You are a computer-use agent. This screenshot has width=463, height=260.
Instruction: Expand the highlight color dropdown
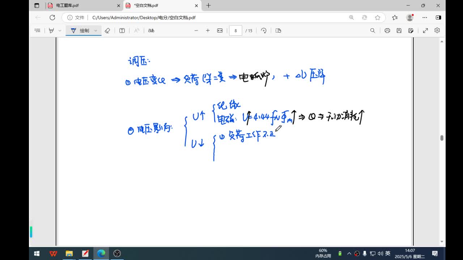[60, 30]
